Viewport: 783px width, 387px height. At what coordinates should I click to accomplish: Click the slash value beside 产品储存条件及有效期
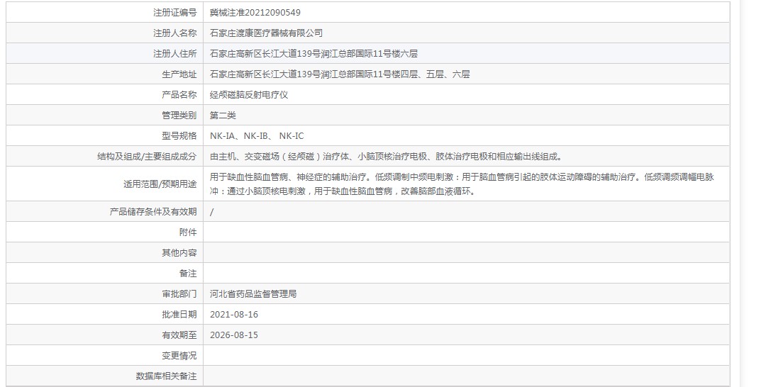click(x=212, y=212)
